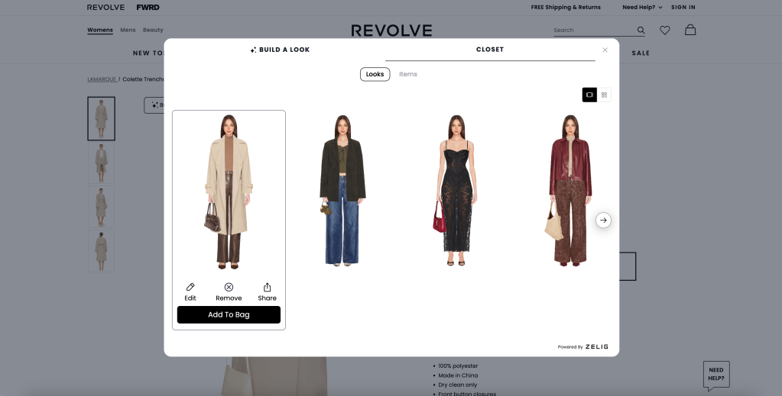Switch to grid view icon
The image size is (782, 396).
point(604,95)
